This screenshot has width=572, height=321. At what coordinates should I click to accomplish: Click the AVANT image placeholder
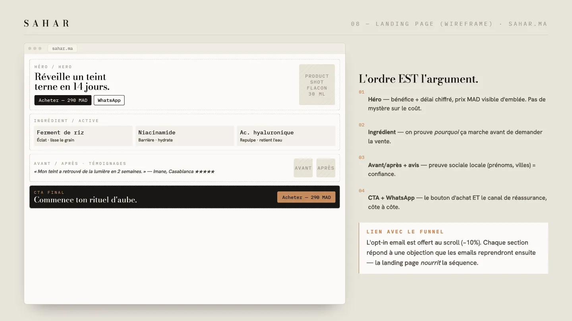pyautogui.click(x=303, y=168)
